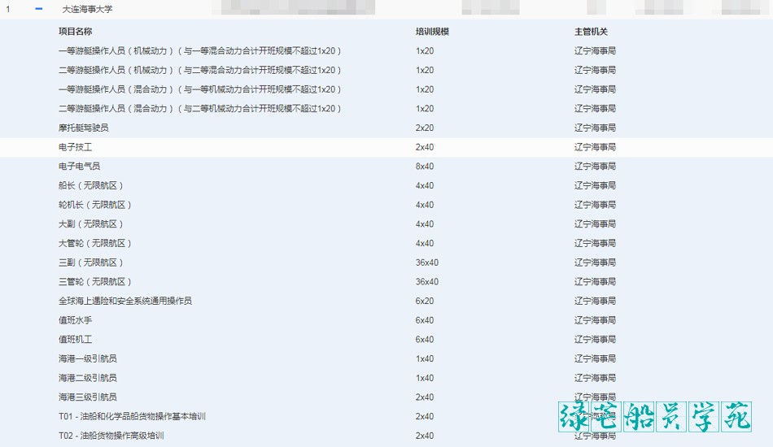Click the 1x20 scale for 二等游艇（混合动力）
The image size is (773, 447).
pos(425,108)
